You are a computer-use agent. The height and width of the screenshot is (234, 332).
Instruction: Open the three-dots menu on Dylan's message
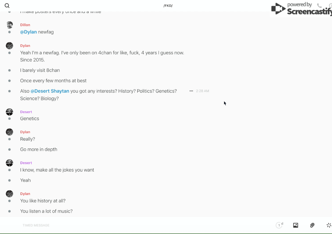191,91
